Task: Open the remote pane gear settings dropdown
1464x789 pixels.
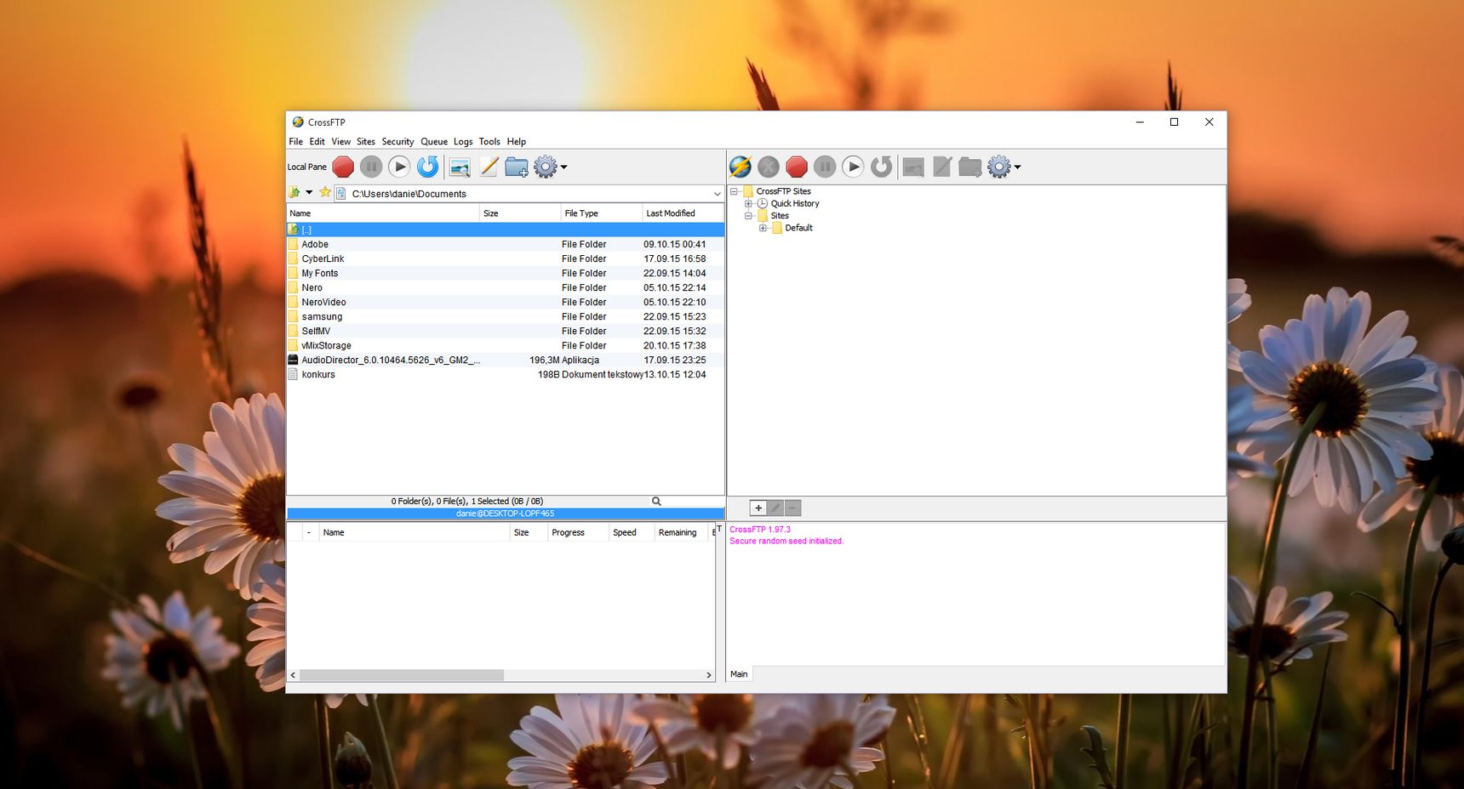Action: click(1004, 167)
